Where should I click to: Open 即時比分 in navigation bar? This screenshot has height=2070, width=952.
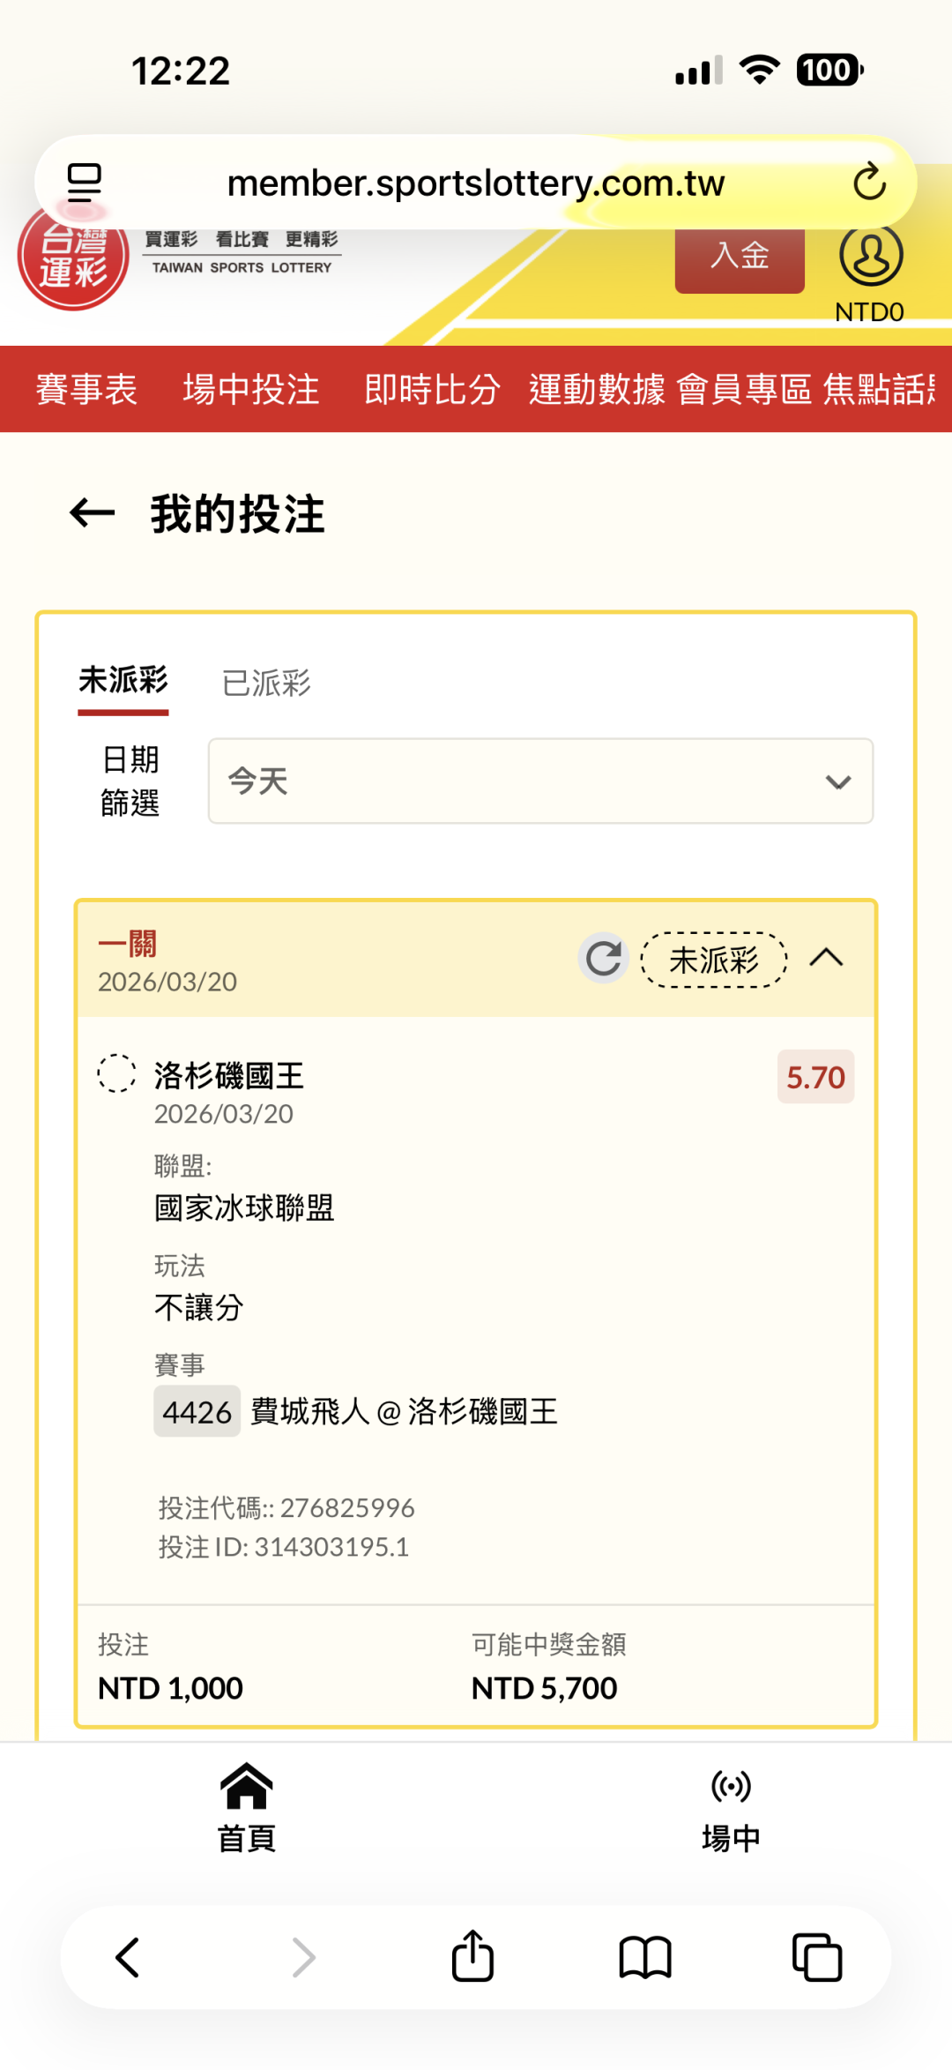pos(432,389)
